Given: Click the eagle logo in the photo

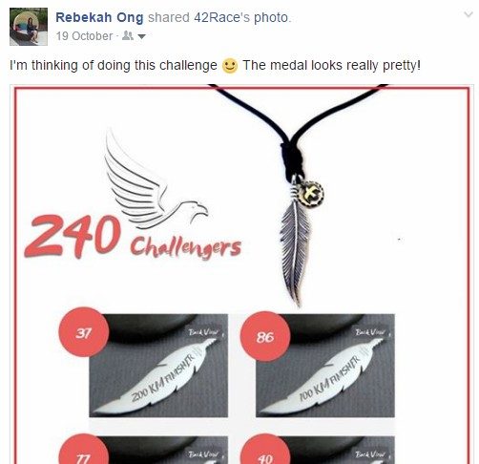Looking at the screenshot, I should (x=156, y=179).
